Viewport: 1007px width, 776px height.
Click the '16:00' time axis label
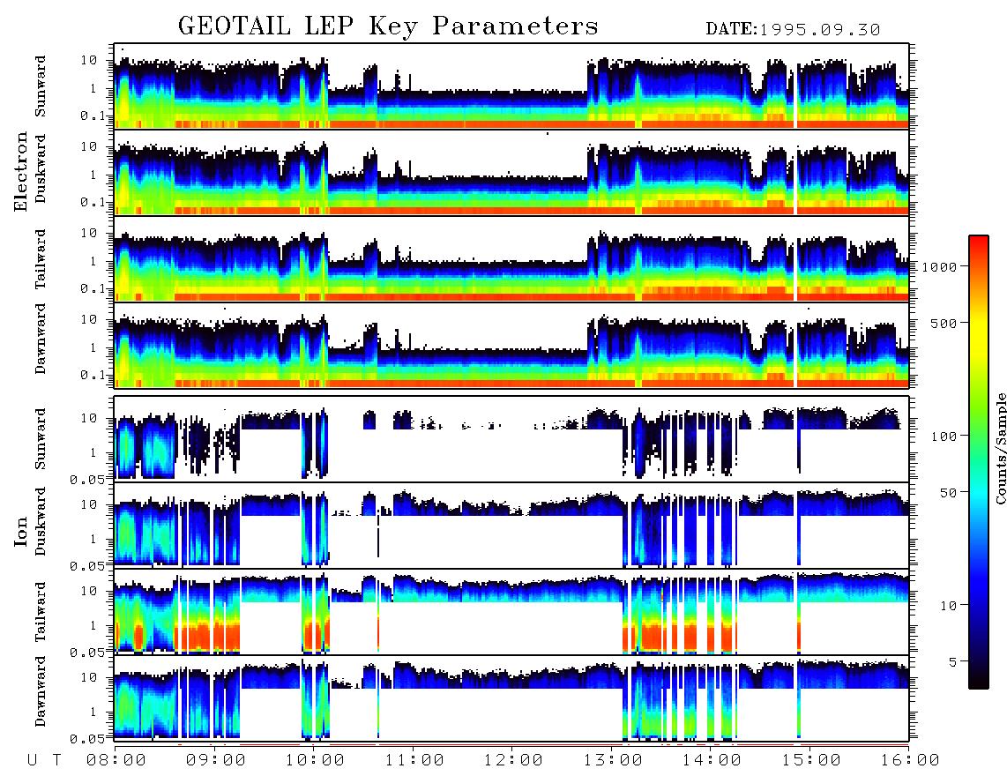coord(910,760)
